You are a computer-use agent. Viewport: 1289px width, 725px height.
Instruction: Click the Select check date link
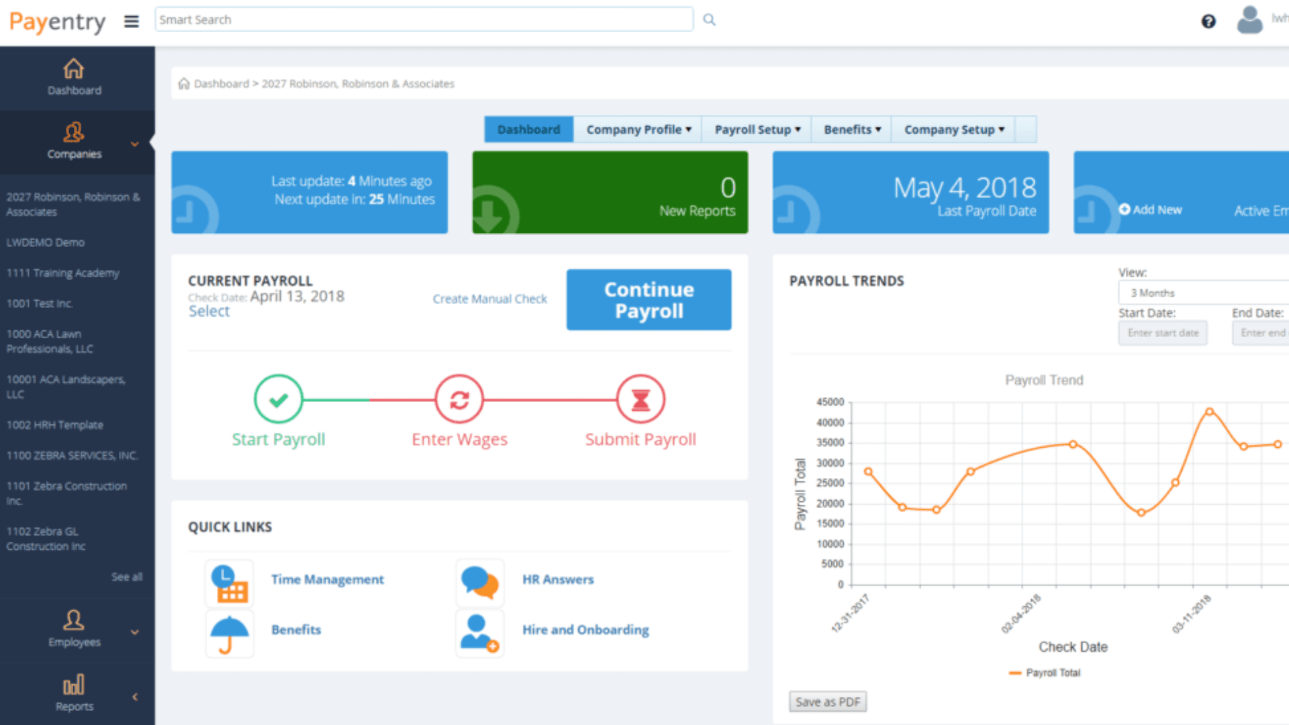(209, 311)
